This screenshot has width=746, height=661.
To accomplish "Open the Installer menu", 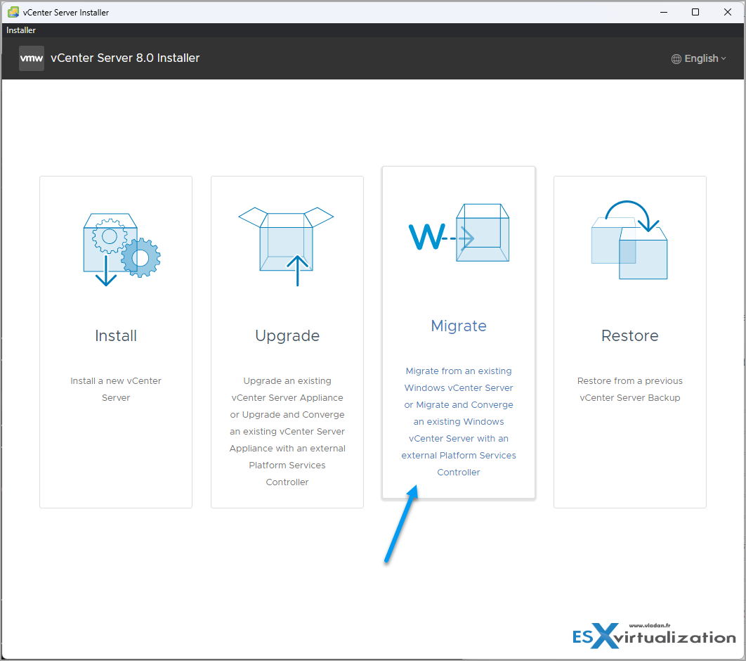I will pos(21,30).
